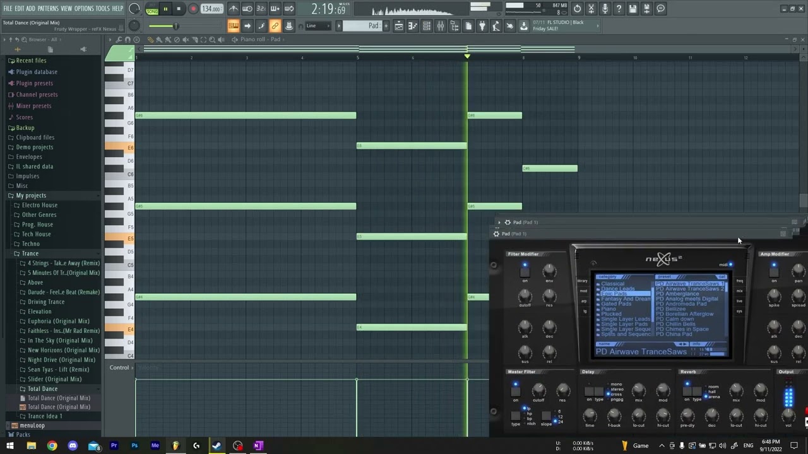Open the Channel rack icon
This screenshot has width=808, height=454.
(x=427, y=26)
